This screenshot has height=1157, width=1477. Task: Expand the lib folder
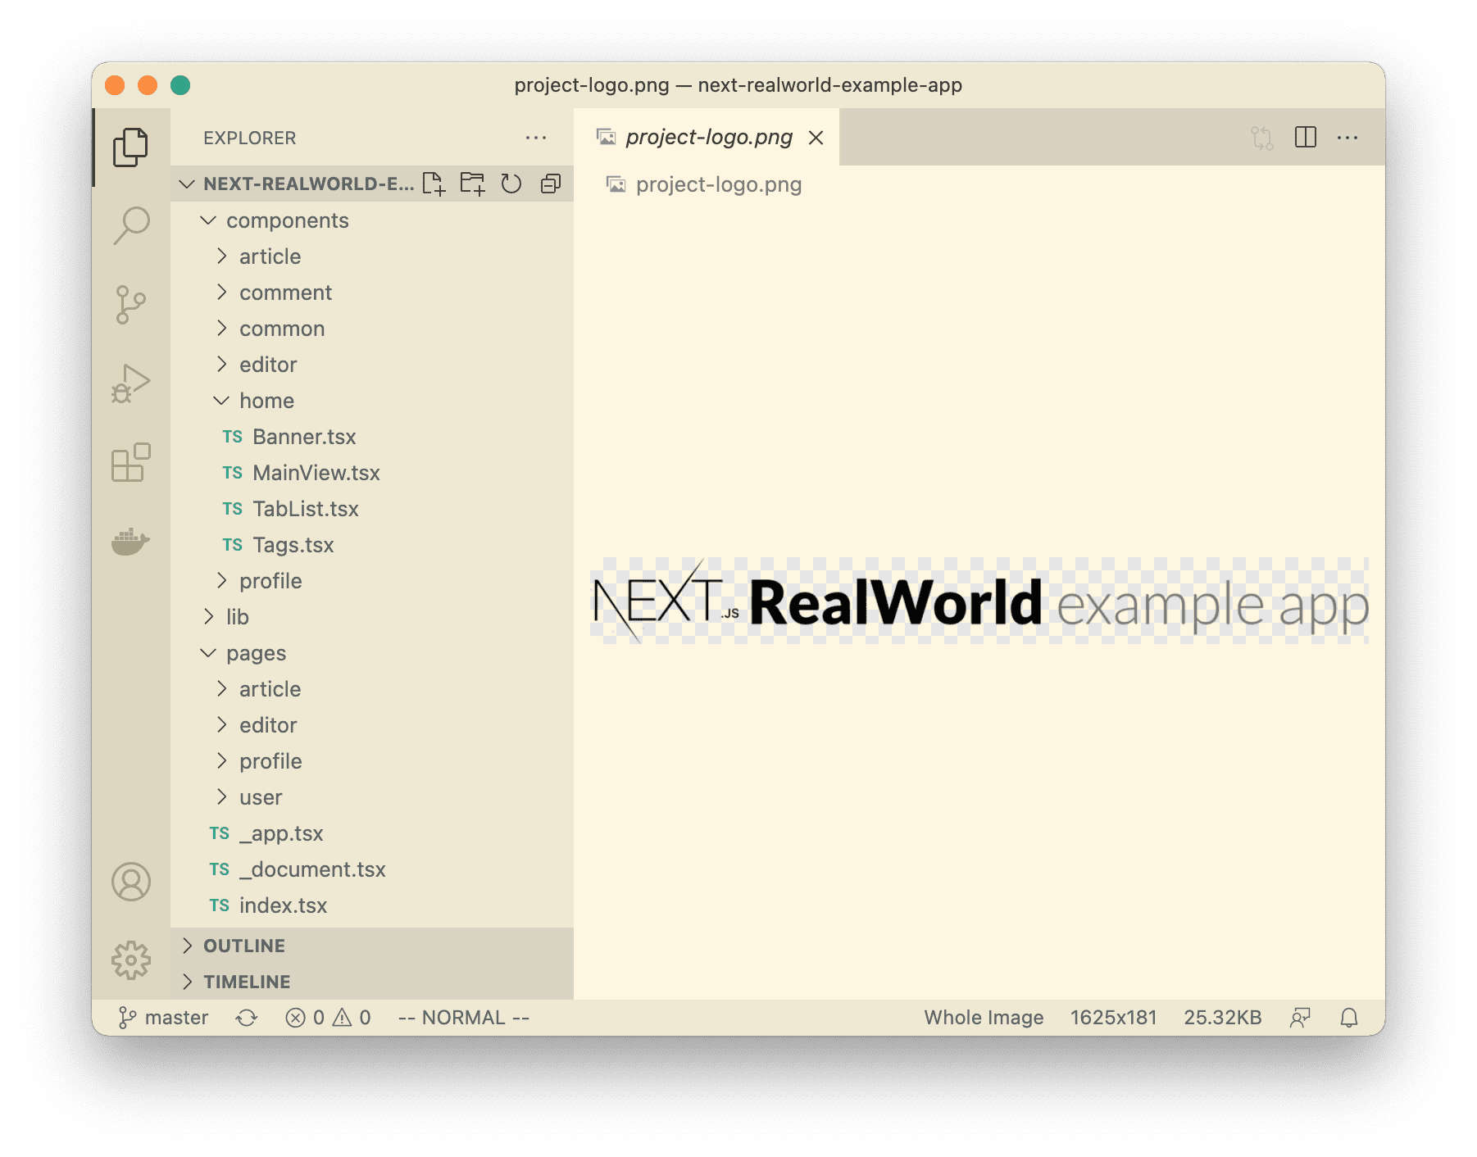tap(237, 617)
